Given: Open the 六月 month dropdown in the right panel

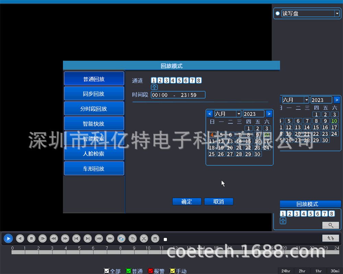Looking at the screenshot, I should 307,100.
